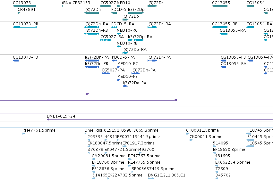Select the CG13073 gene glyph

point(25,6)
